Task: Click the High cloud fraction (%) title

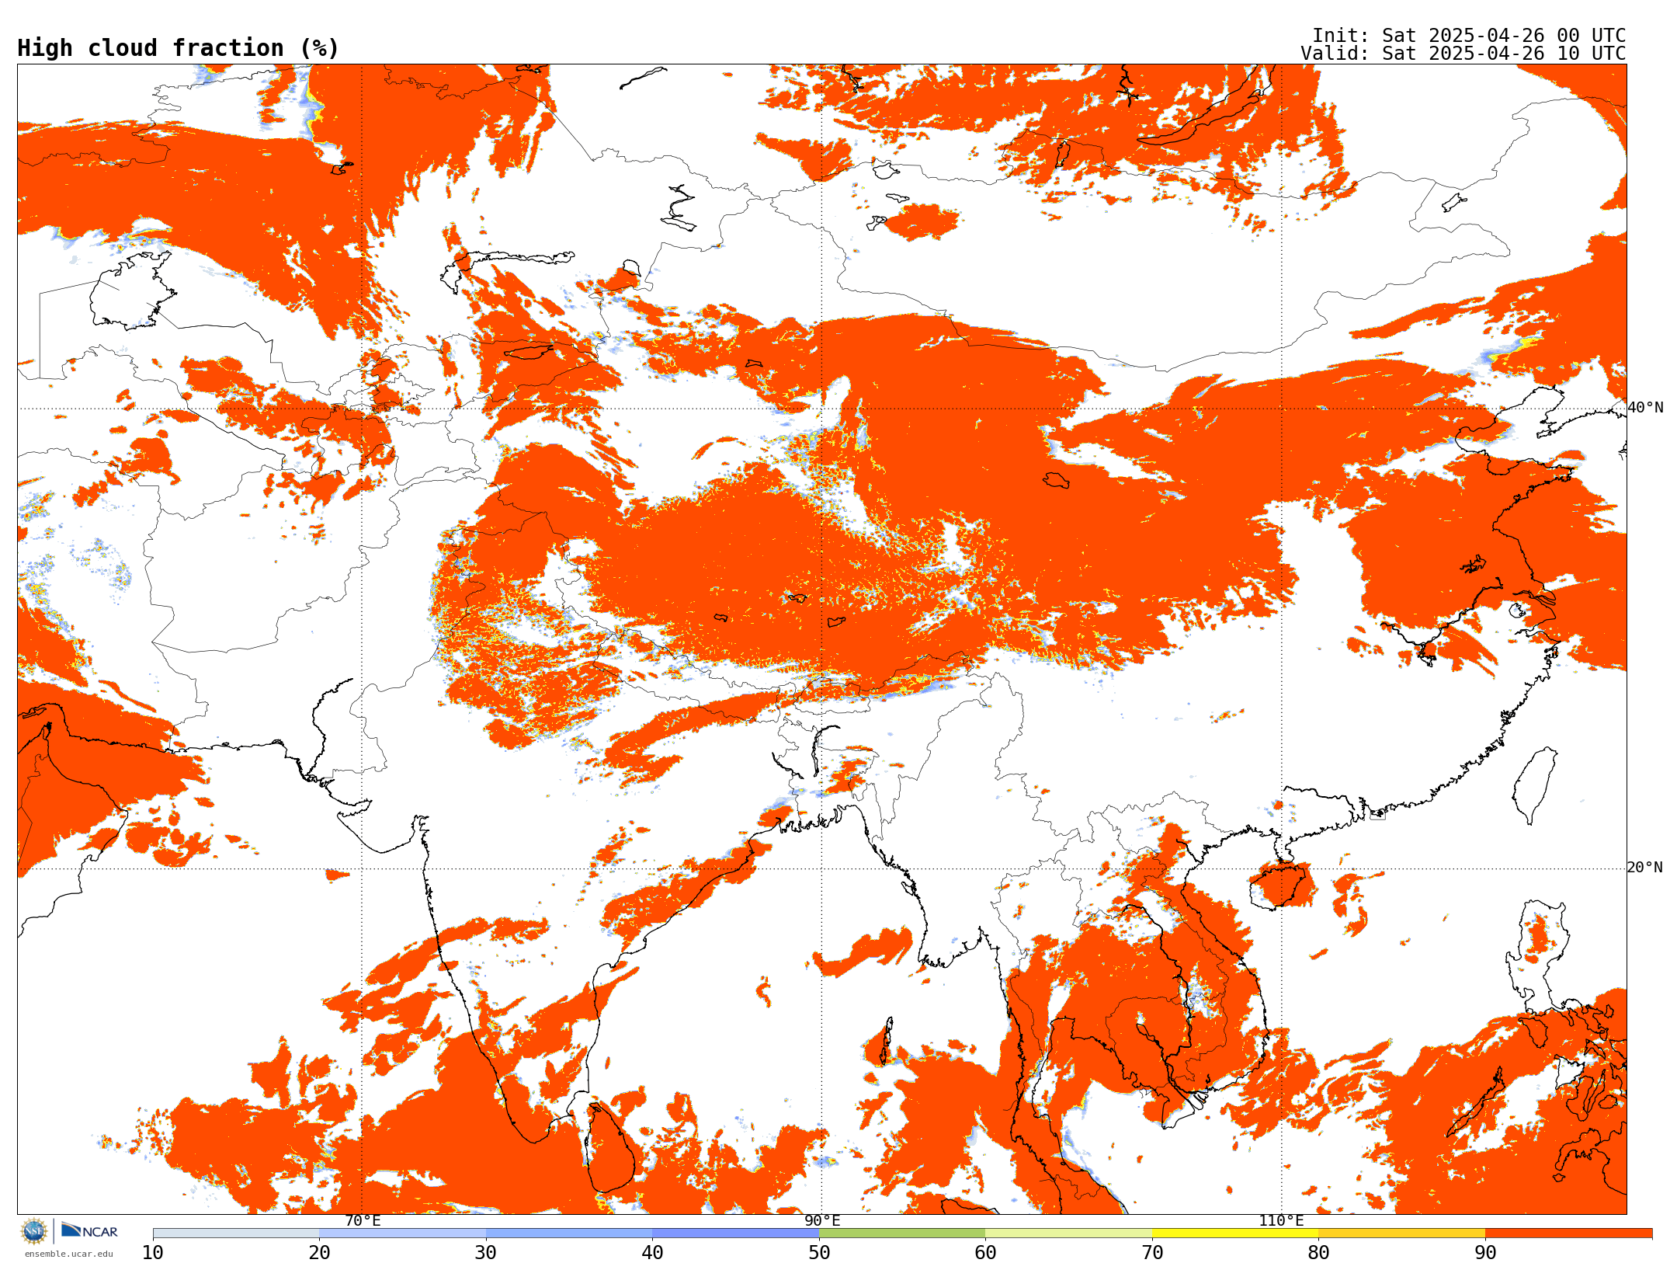Action: (x=178, y=48)
